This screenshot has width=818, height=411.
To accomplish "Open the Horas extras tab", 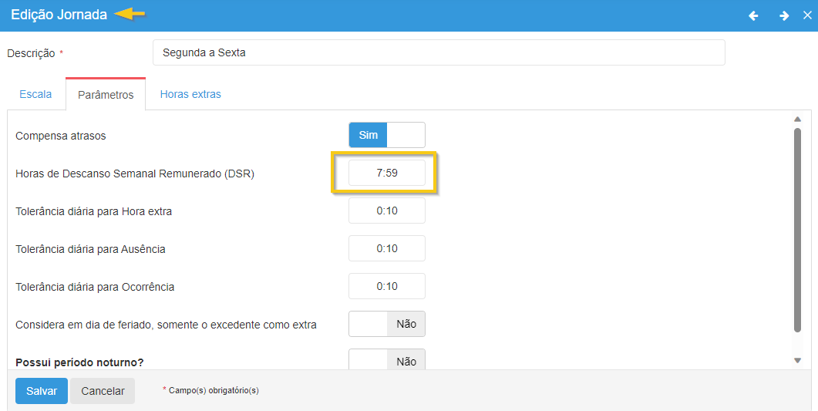I will (x=190, y=94).
